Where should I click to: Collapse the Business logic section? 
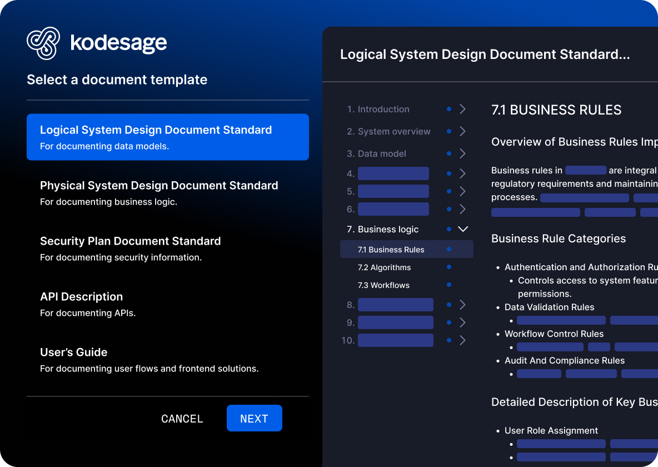[462, 229]
